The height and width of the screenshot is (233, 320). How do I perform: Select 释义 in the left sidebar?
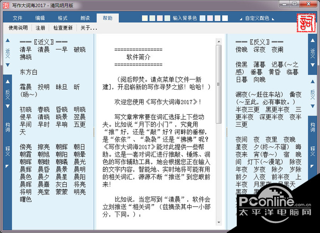(x=8, y=151)
